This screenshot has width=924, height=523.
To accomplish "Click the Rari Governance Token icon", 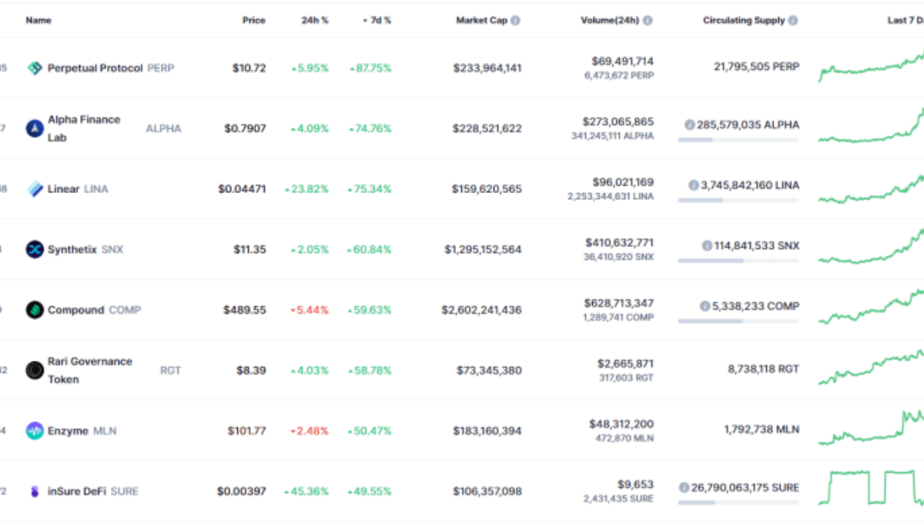I will pos(35,371).
